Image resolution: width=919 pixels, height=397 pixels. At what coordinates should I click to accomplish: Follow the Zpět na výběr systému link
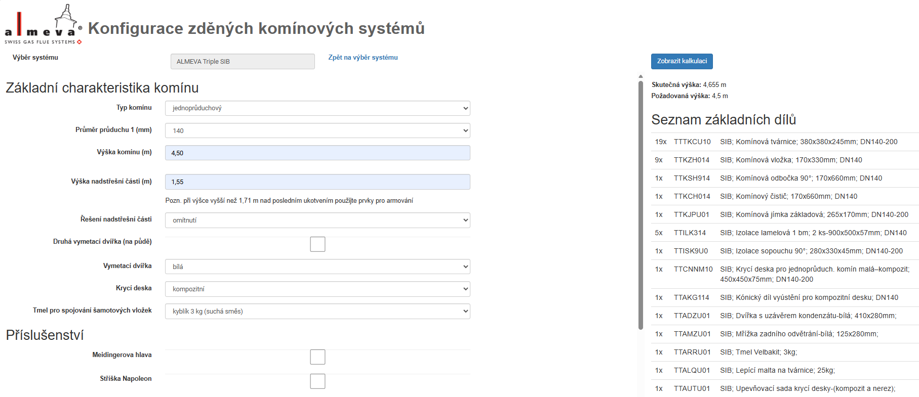[x=363, y=58]
